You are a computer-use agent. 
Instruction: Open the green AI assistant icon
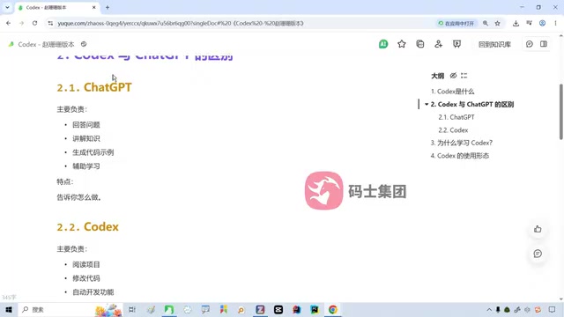383,44
